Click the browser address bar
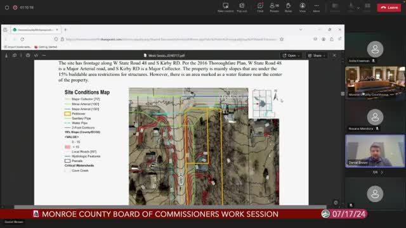 click(x=171, y=39)
